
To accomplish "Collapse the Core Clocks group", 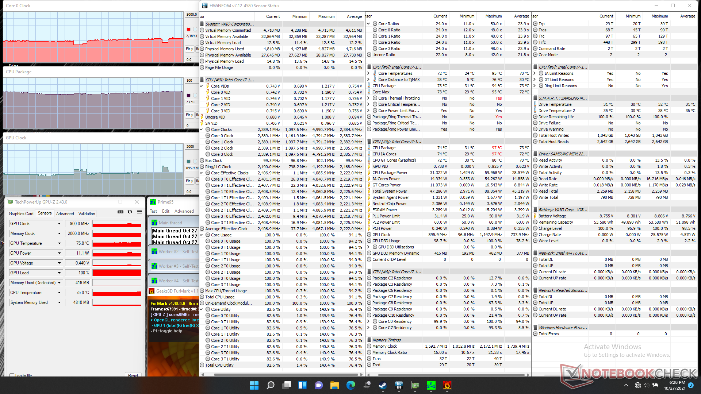I will click(201, 130).
